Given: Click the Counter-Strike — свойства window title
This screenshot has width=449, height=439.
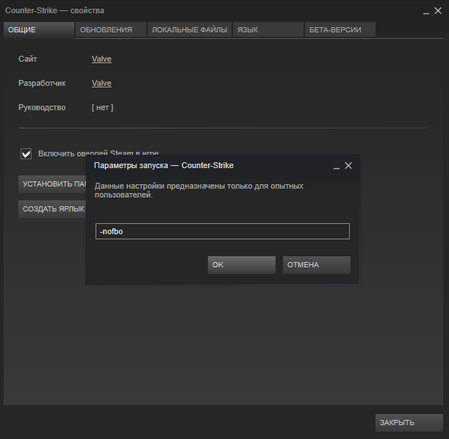Looking at the screenshot, I should click(54, 10).
